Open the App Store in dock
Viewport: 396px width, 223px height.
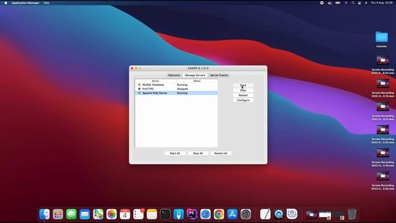pyautogui.click(x=232, y=214)
